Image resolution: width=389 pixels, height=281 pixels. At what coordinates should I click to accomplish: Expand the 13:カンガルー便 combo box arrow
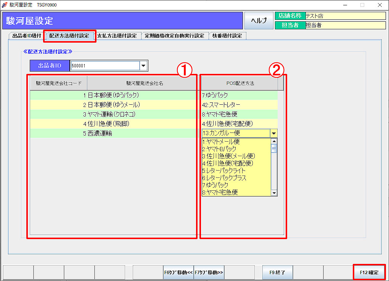[274, 133]
